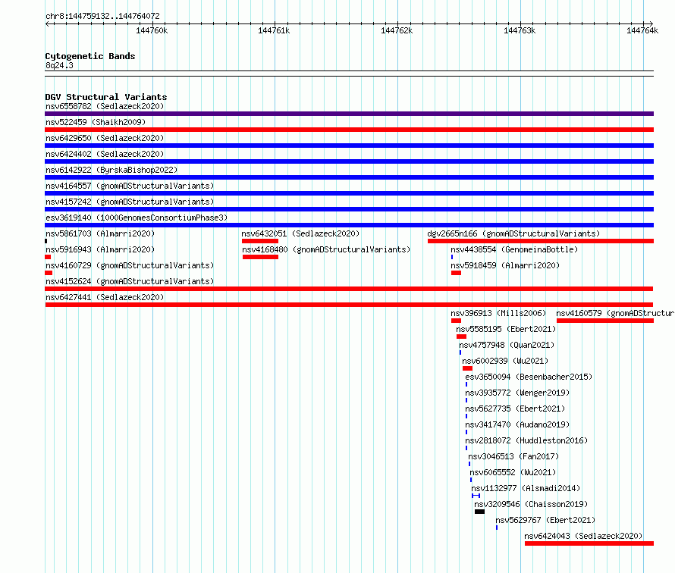Click the 144760k ruler position
Viewport: 675px width, 573px height.
(152, 30)
